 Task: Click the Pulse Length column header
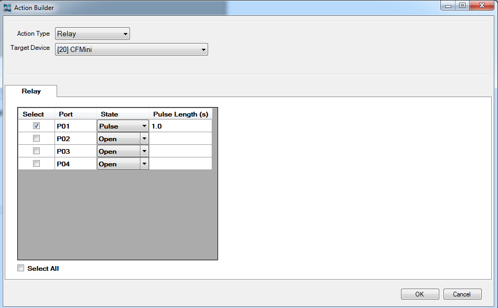pyautogui.click(x=180, y=114)
